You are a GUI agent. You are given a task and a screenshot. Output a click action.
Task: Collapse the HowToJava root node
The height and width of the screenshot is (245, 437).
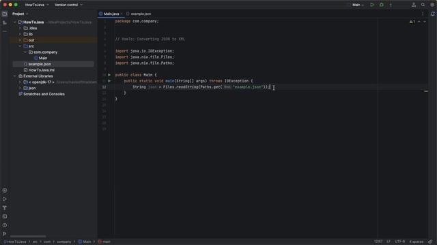[15, 22]
